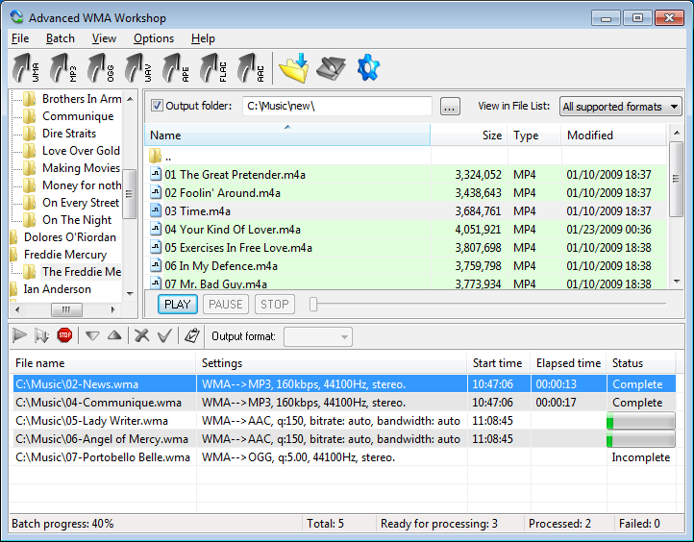Open the Output format dropdown
The height and width of the screenshot is (542, 694).
coord(318,336)
